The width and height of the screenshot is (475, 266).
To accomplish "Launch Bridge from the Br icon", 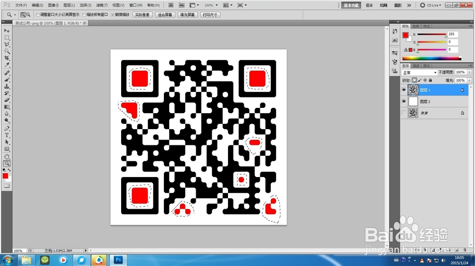I will pos(171,5).
